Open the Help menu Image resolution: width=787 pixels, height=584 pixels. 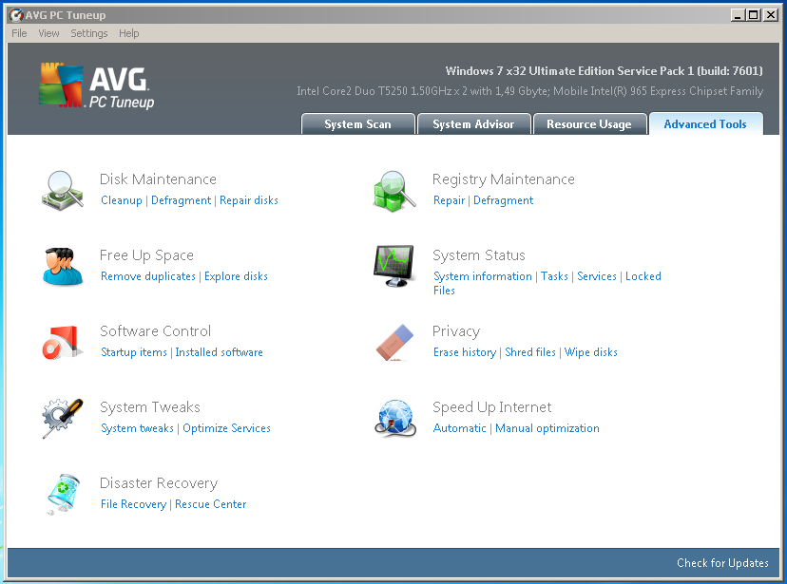coord(129,33)
